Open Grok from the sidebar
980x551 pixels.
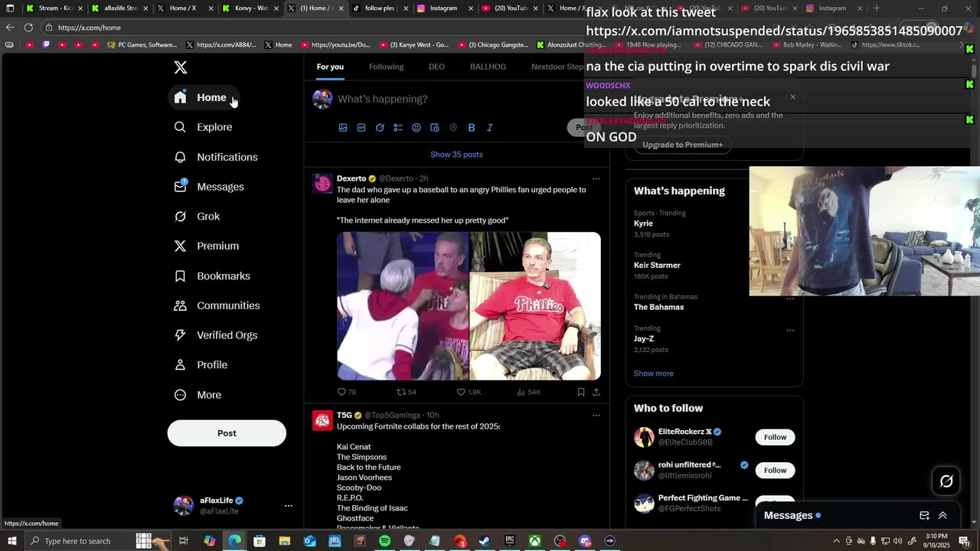click(198, 217)
